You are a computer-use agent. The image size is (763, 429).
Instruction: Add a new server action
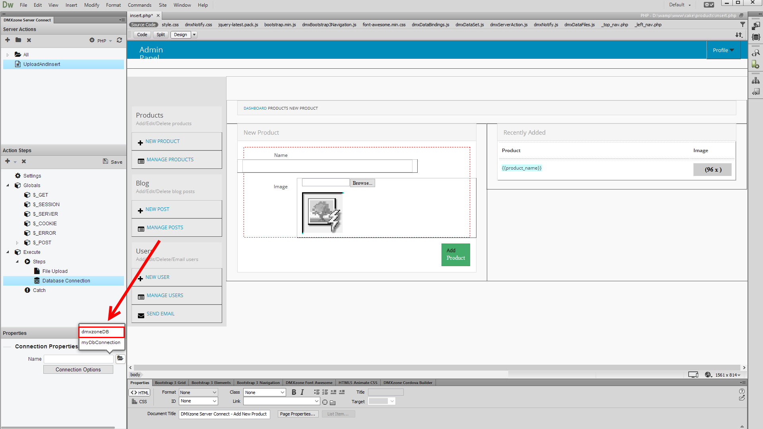[x=8, y=40]
